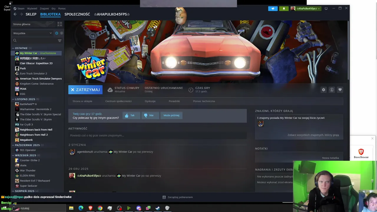377x212 pixels.
Task: Toggle sort by recent activity clock
Action: tap(57, 33)
